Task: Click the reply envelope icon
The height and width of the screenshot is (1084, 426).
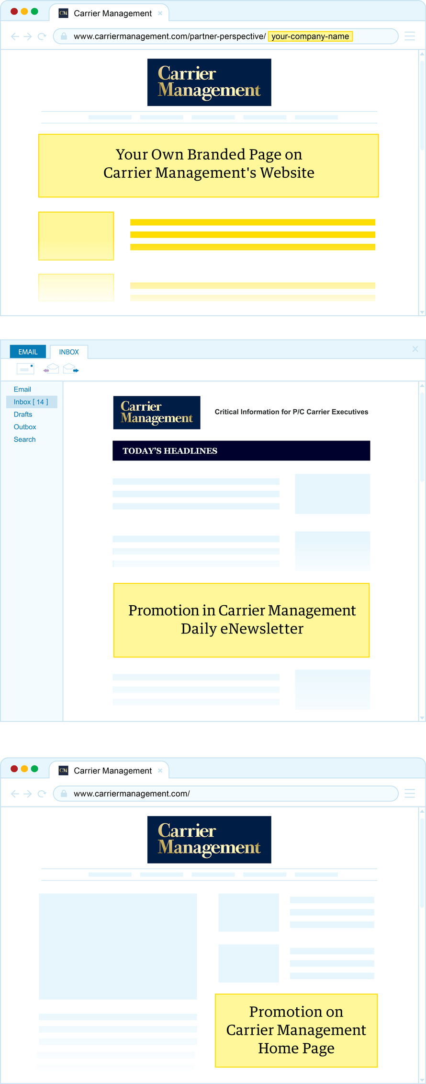Action: pos(51,369)
